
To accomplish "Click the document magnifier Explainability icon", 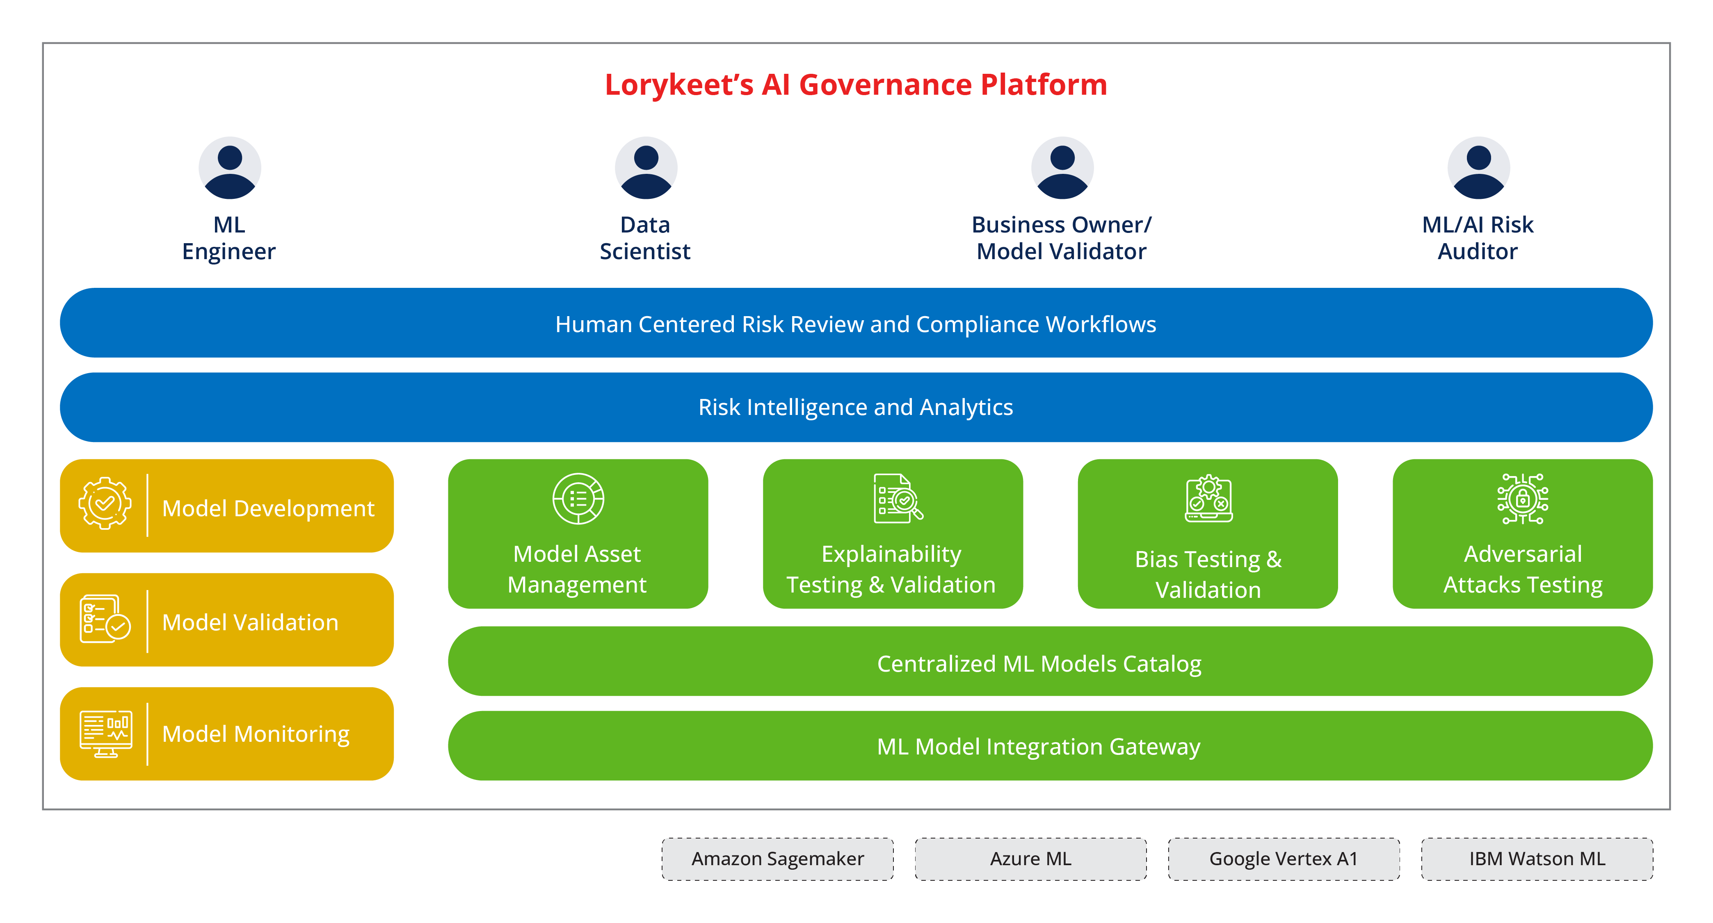I will click(898, 498).
